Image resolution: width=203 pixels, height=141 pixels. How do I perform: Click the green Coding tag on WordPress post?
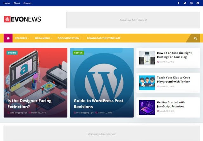pos(78,53)
